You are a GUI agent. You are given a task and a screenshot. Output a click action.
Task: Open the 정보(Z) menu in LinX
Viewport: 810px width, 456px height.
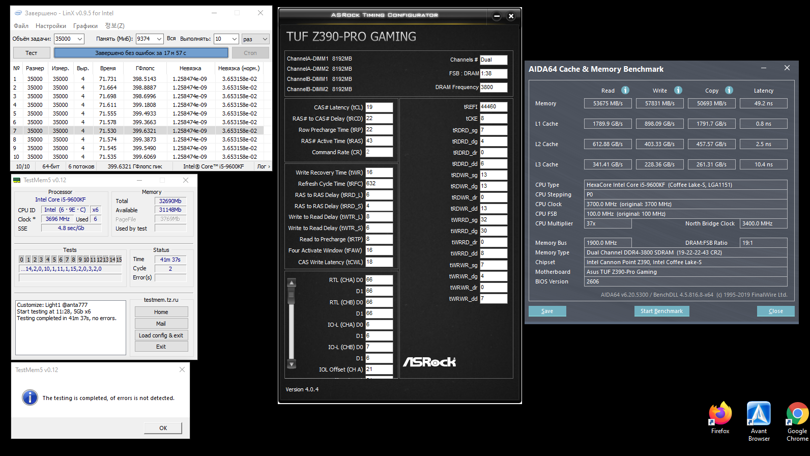(x=114, y=26)
